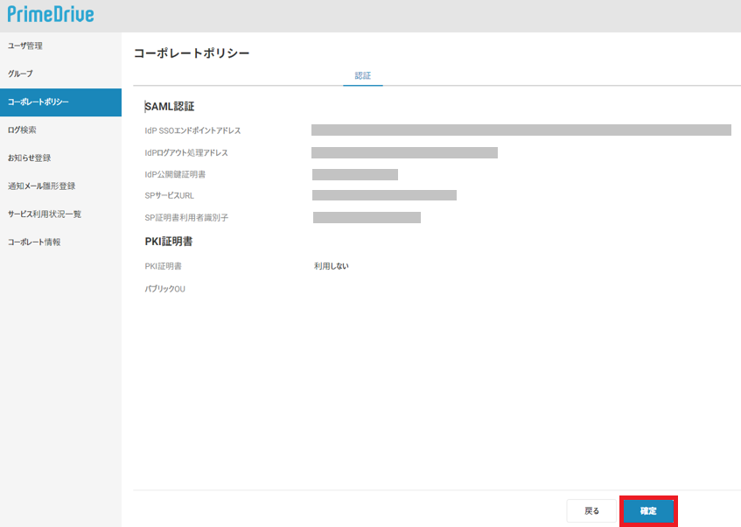Click the 利用しない PKI証明書 value

(332, 266)
